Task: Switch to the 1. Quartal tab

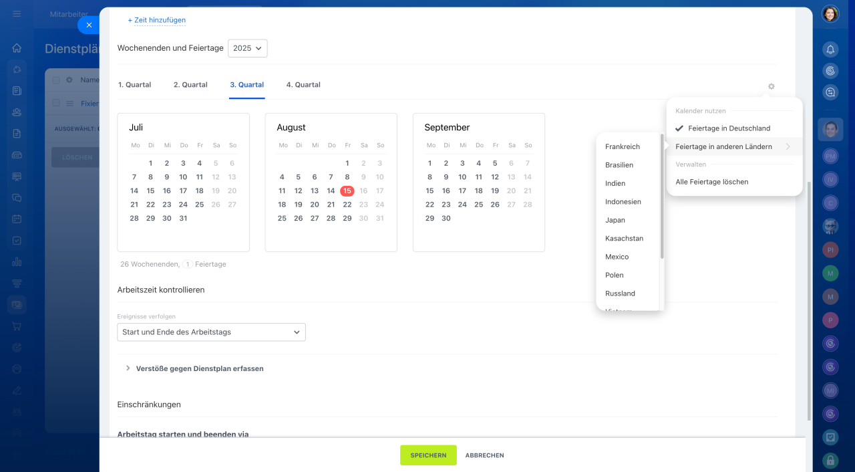Action: [x=135, y=85]
